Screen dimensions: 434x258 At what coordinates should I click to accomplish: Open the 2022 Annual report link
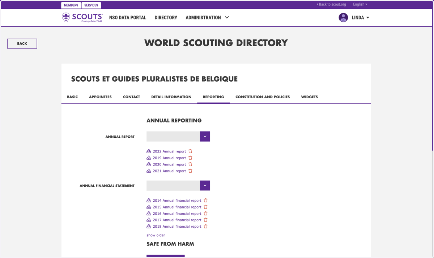[x=169, y=151]
